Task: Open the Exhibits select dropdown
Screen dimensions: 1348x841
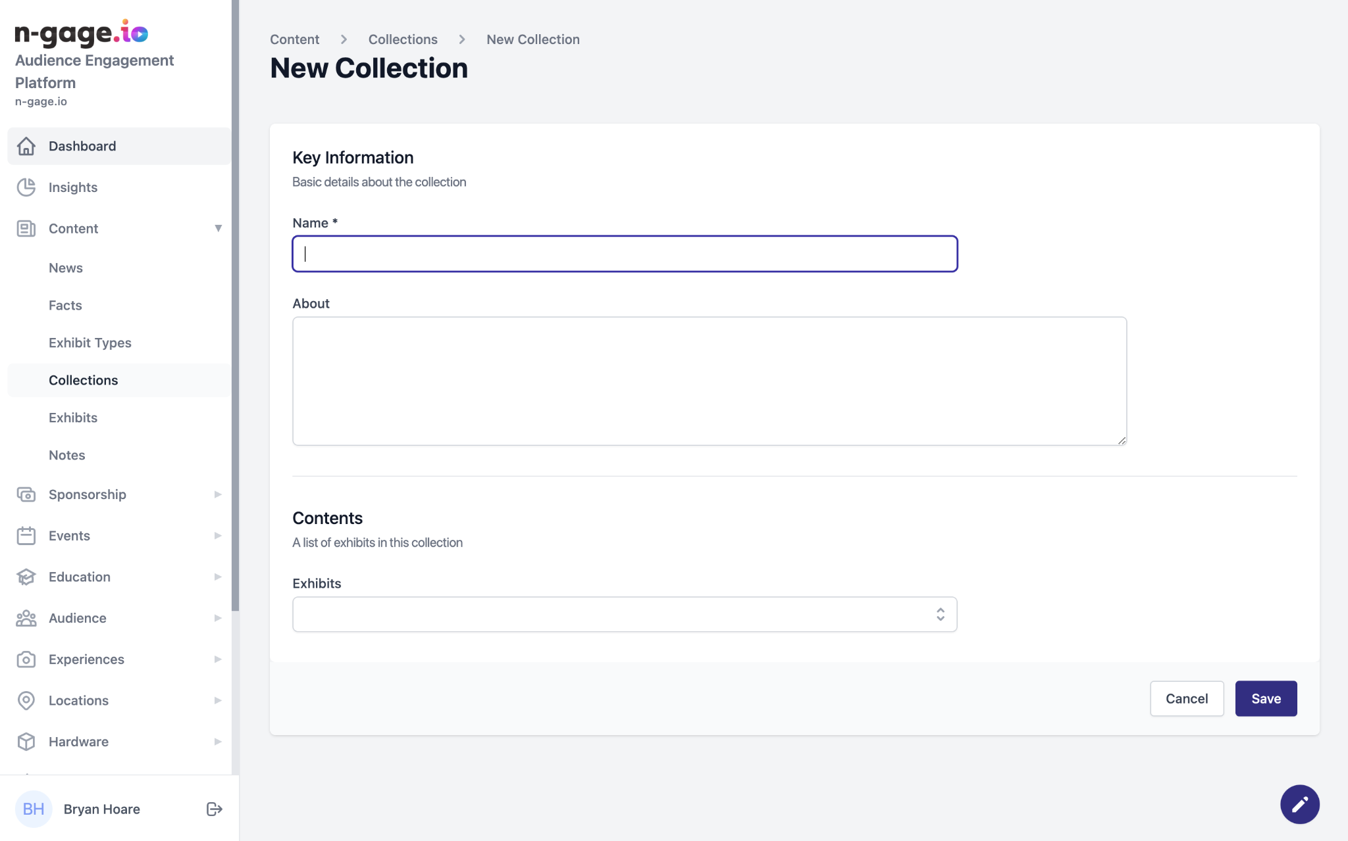Action: [x=624, y=614]
